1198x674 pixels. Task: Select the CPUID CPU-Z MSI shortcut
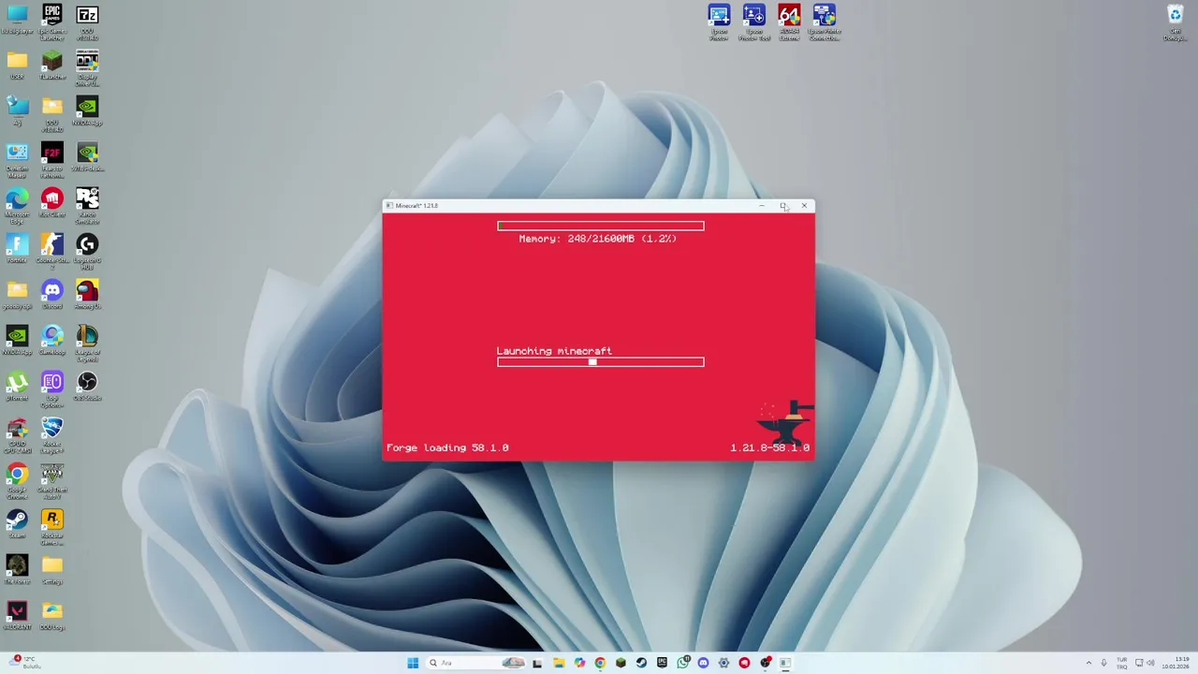(17, 434)
